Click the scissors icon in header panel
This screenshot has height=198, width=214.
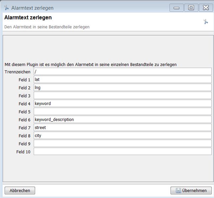click(x=206, y=22)
